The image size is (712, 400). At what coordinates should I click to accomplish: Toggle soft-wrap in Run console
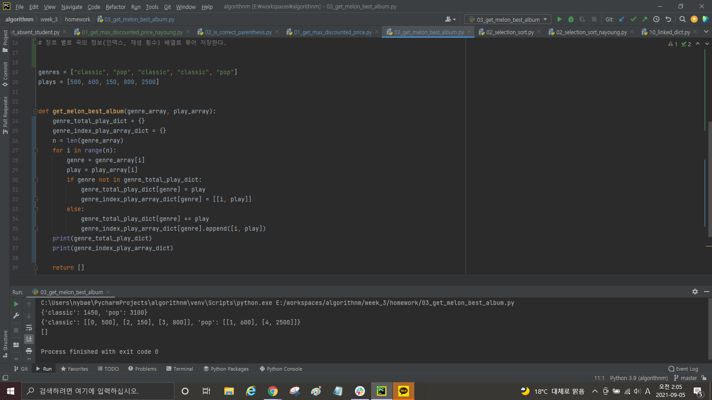click(x=29, y=328)
